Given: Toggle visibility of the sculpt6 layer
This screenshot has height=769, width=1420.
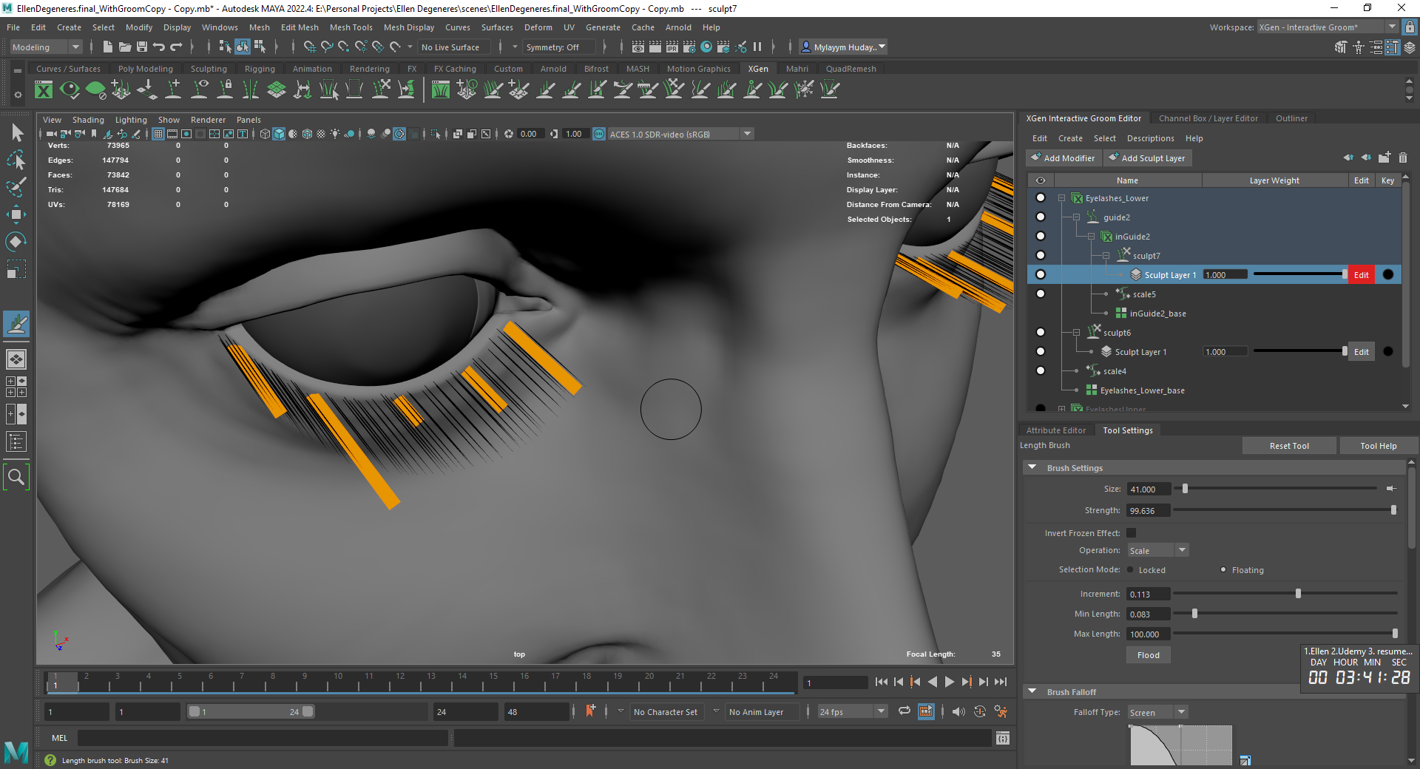Looking at the screenshot, I should pos(1041,332).
